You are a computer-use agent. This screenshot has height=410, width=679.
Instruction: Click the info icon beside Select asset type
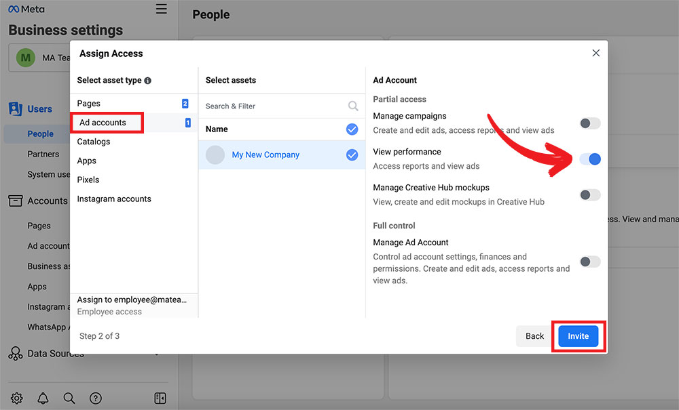(148, 81)
